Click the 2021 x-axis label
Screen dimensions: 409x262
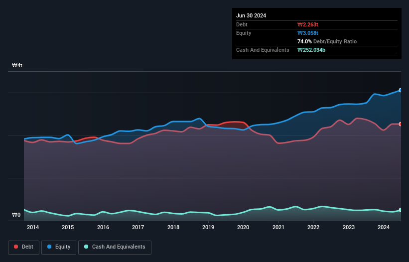click(x=278, y=227)
